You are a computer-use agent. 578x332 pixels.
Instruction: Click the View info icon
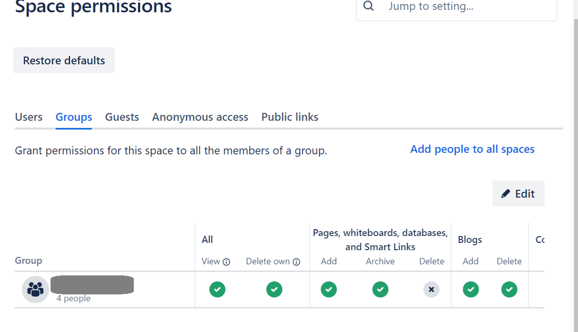click(226, 262)
